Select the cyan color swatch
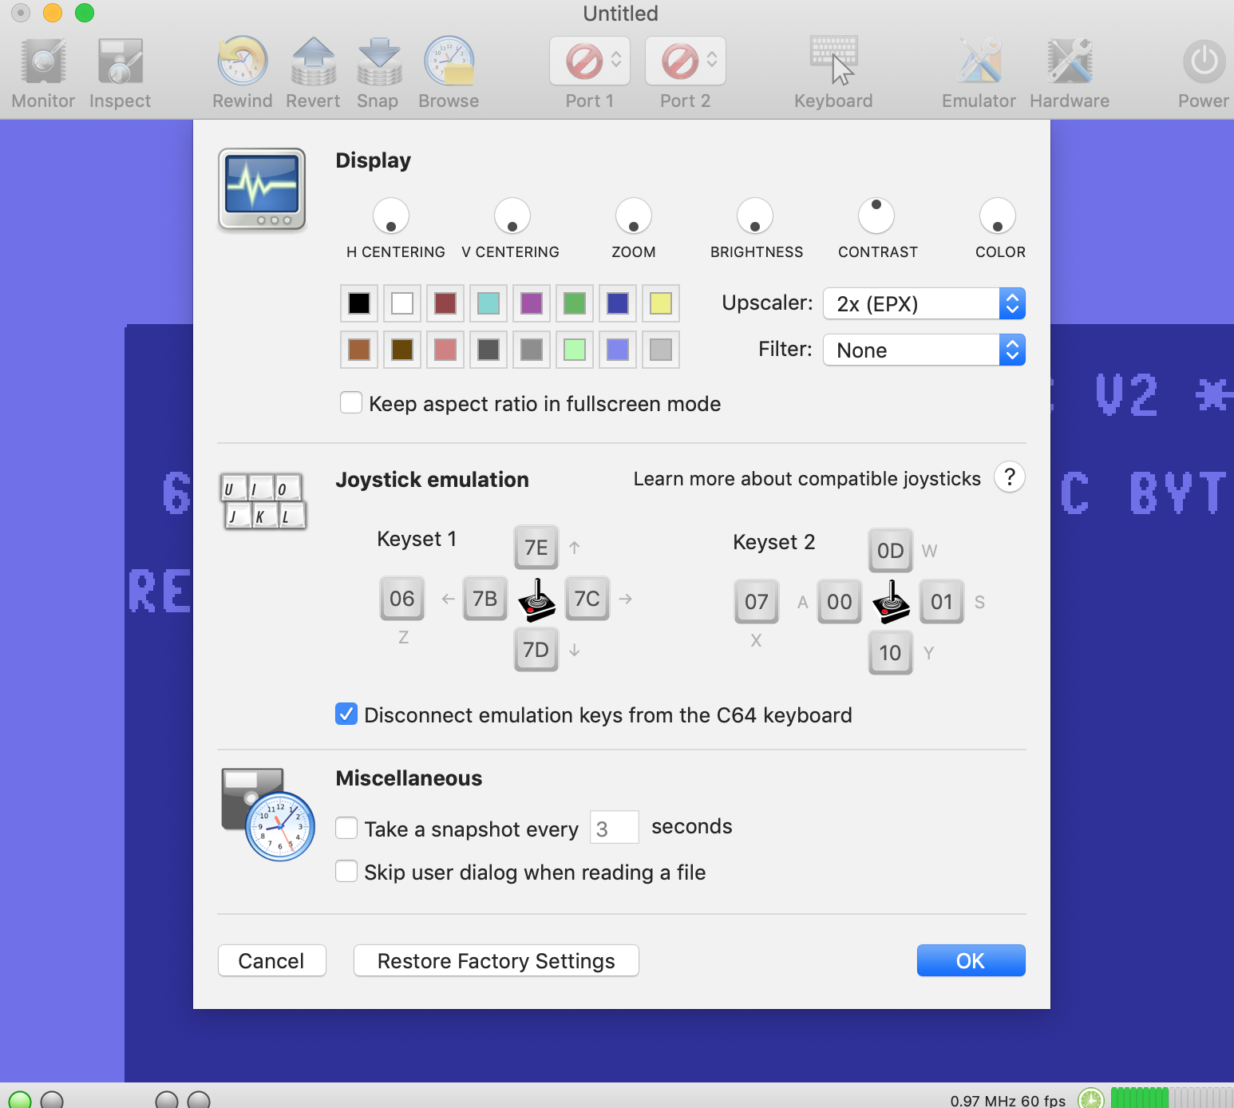This screenshot has width=1234, height=1108. point(488,303)
